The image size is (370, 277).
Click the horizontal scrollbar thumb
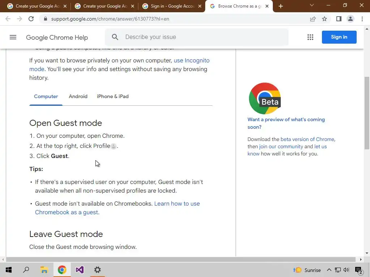pyautogui.click(x=181, y=260)
